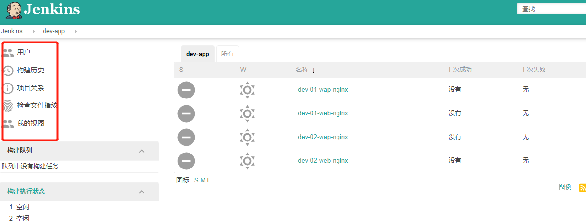The width and height of the screenshot is (586, 224).
Task: Click weather icon for dev-01-wap-nginx
Action: (247, 90)
